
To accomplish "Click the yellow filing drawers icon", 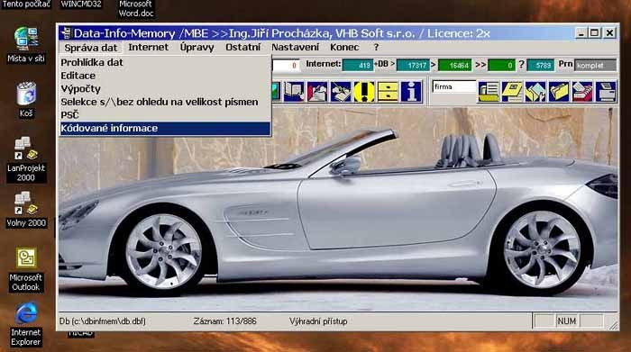I will 388,92.
